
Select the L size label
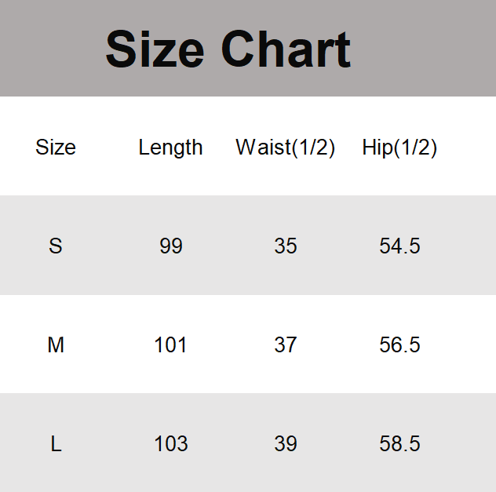pyautogui.click(x=56, y=444)
